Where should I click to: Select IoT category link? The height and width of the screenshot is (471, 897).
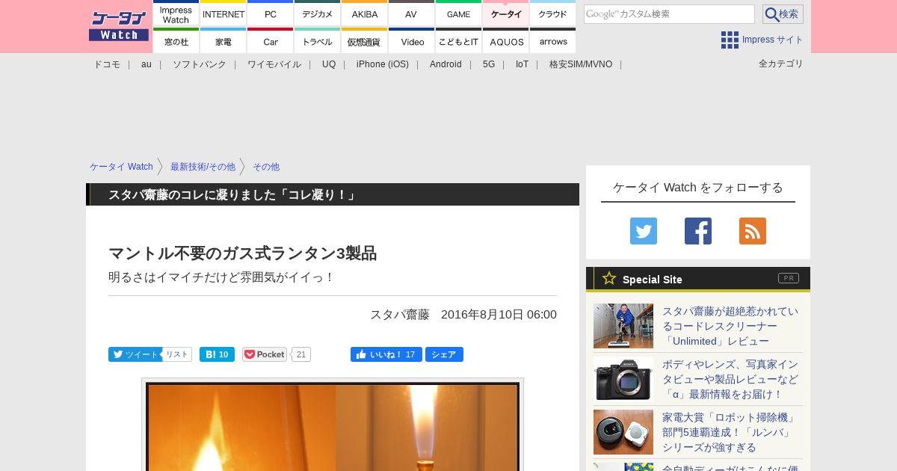tap(522, 64)
